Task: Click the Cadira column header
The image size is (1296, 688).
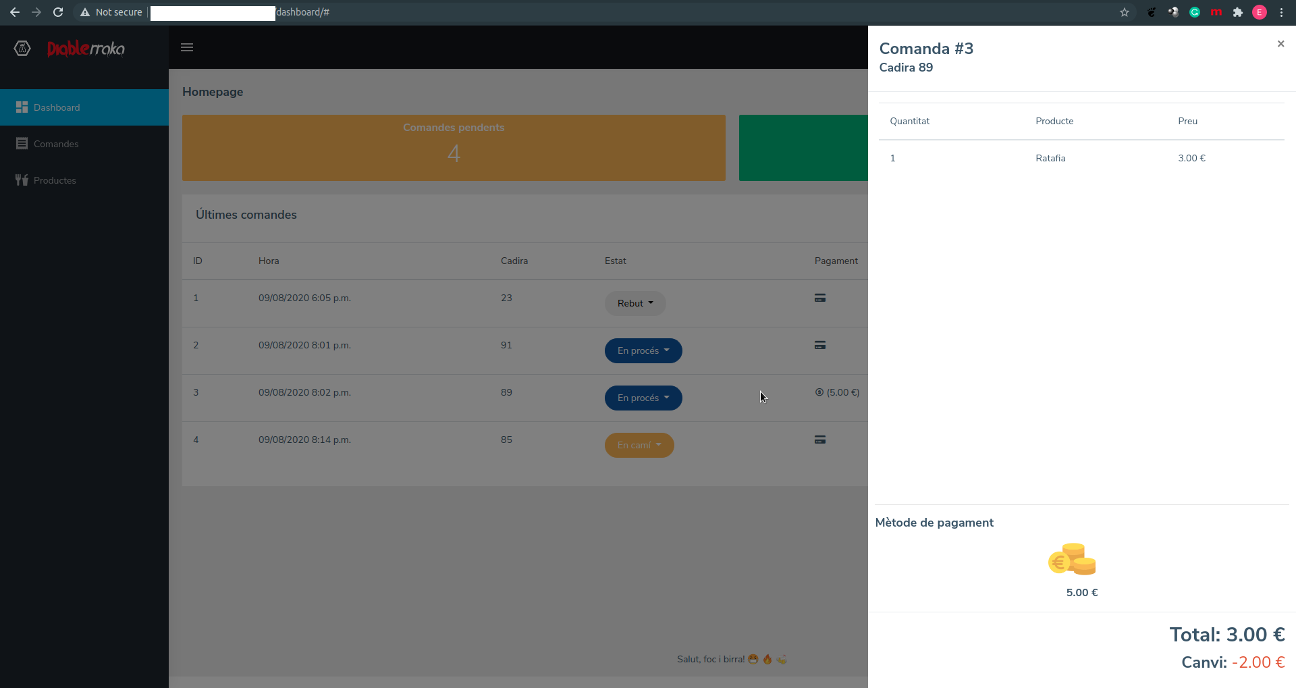Action: click(x=514, y=261)
